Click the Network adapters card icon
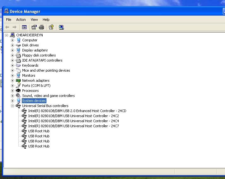This screenshot has width=225, height=179. click(x=18, y=81)
